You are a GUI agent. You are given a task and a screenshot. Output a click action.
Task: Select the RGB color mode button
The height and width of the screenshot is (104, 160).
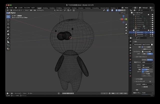tap(150, 54)
